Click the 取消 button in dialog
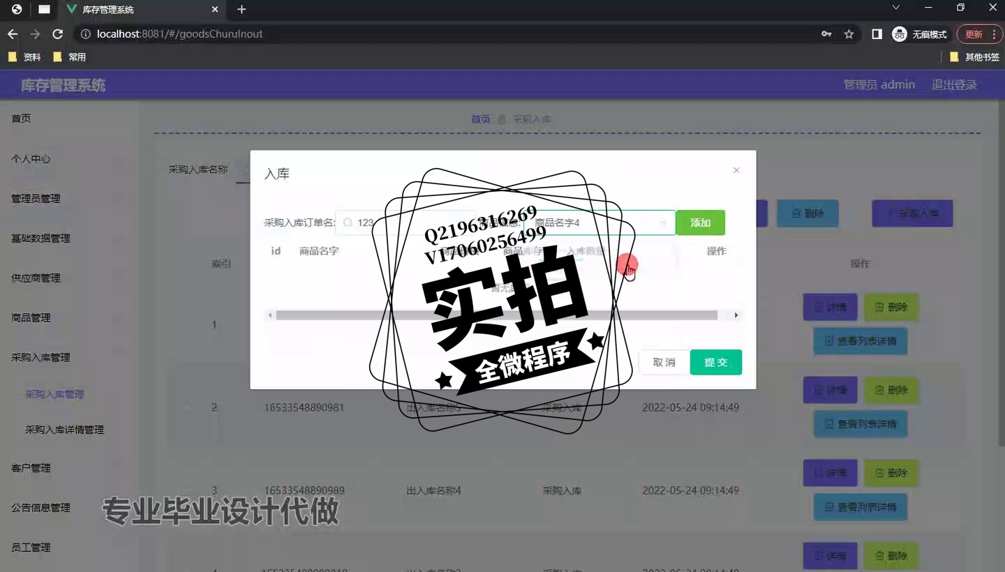The image size is (1005, 572). [x=664, y=362]
